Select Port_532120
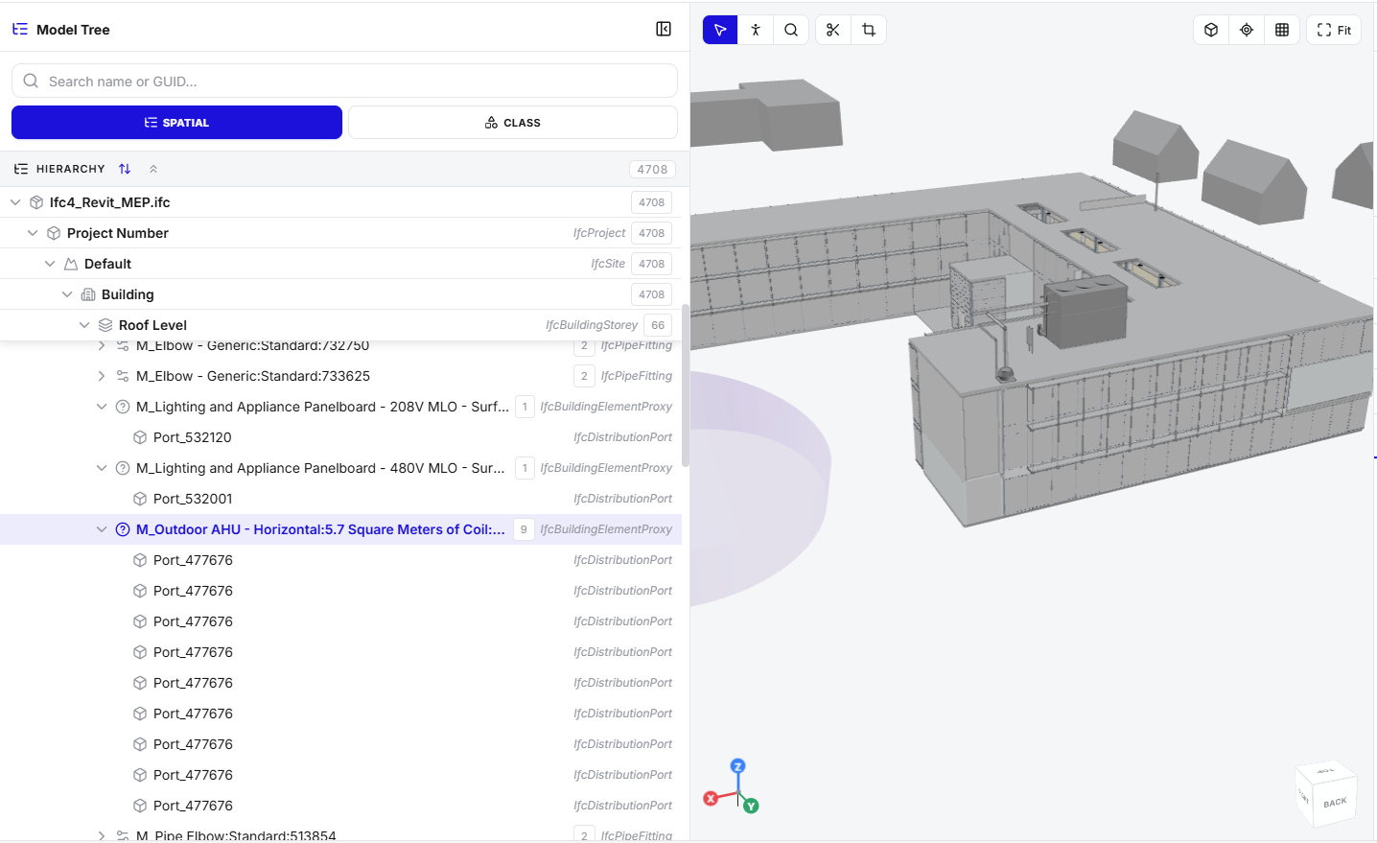This screenshot has height=843, width=1377. coord(340,437)
